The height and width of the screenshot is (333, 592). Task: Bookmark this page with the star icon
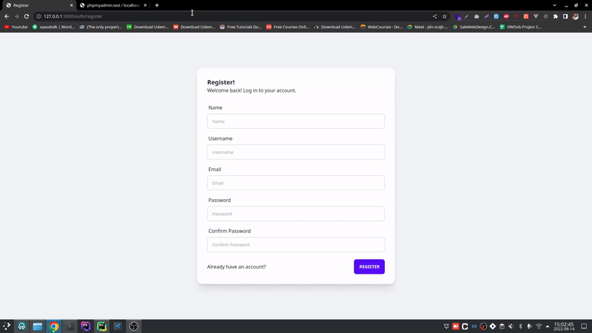click(445, 16)
